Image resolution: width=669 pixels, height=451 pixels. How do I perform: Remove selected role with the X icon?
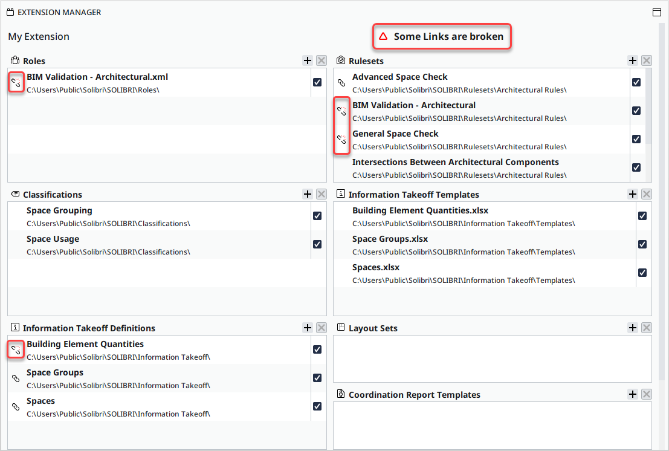coord(322,60)
